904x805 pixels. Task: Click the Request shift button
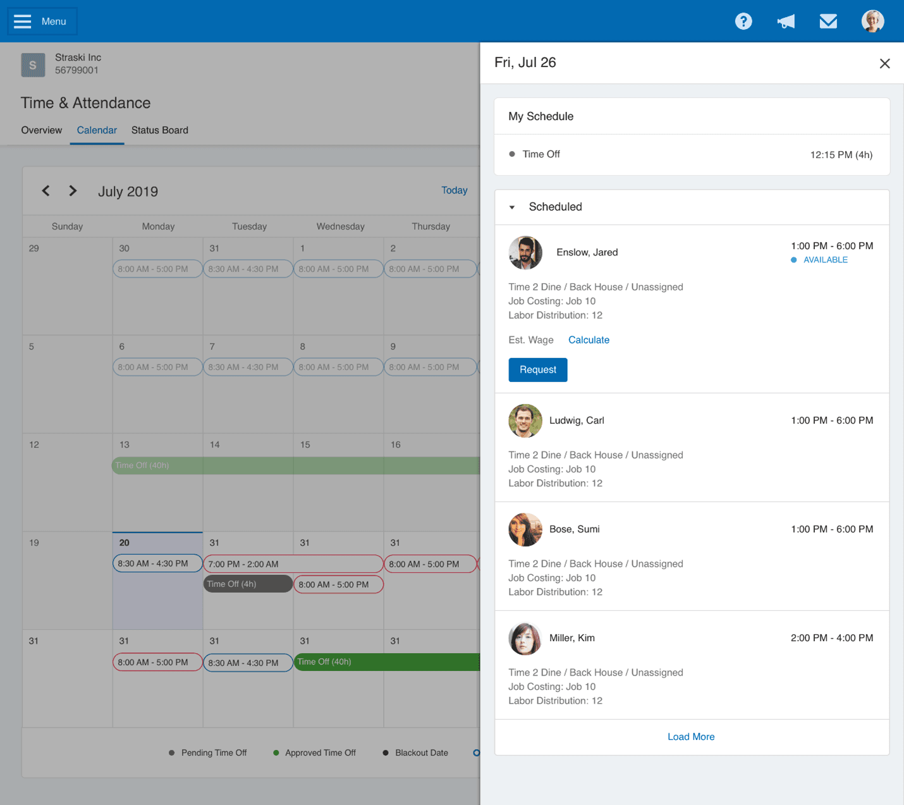point(537,370)
